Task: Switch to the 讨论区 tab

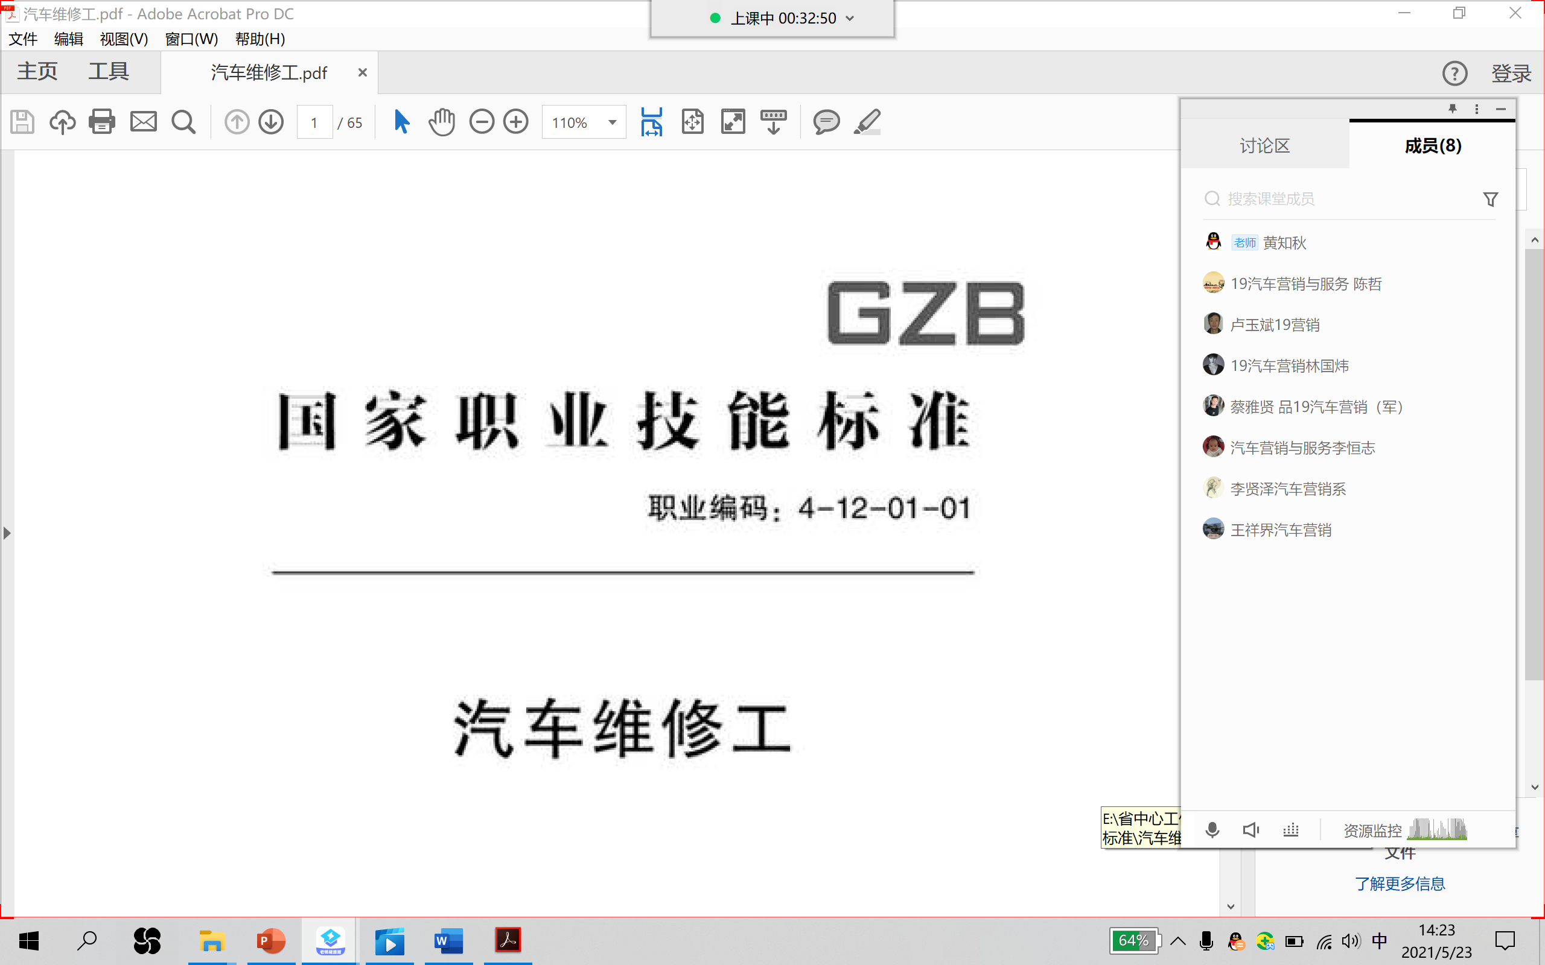Action: 1264,145
